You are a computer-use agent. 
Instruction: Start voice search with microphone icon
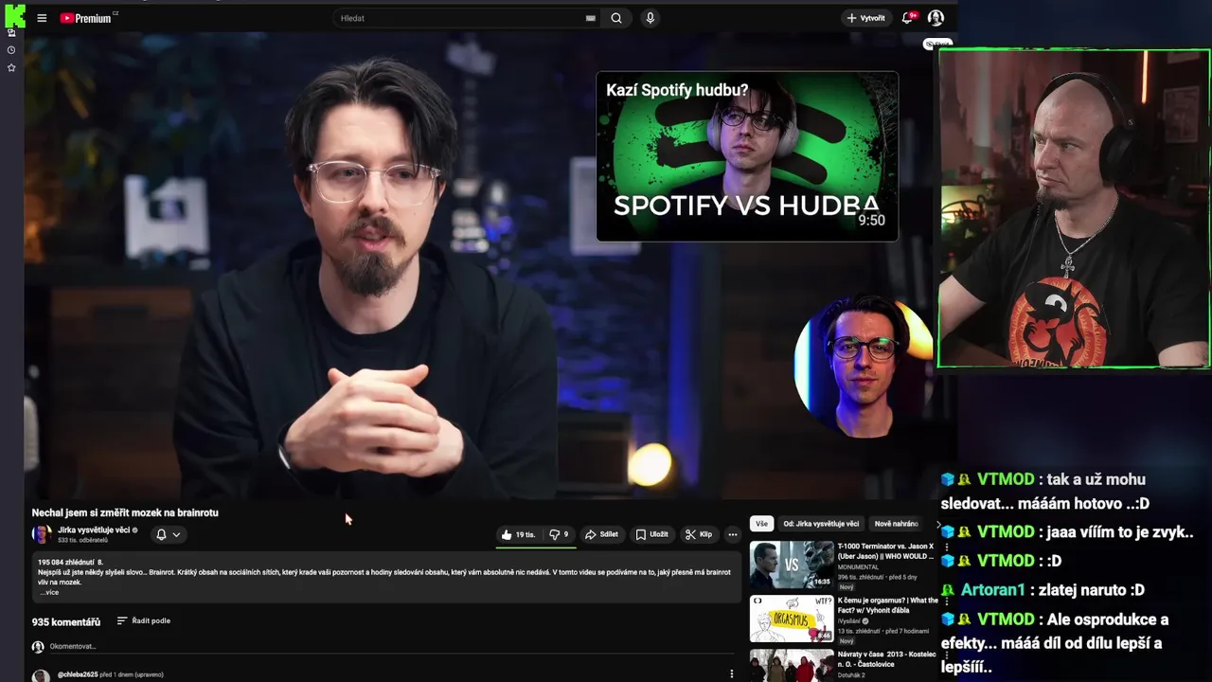650,18
